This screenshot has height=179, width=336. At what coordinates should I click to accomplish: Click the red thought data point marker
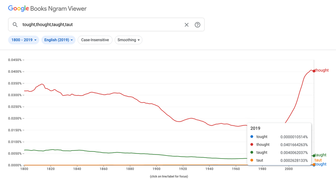(314, 71)
